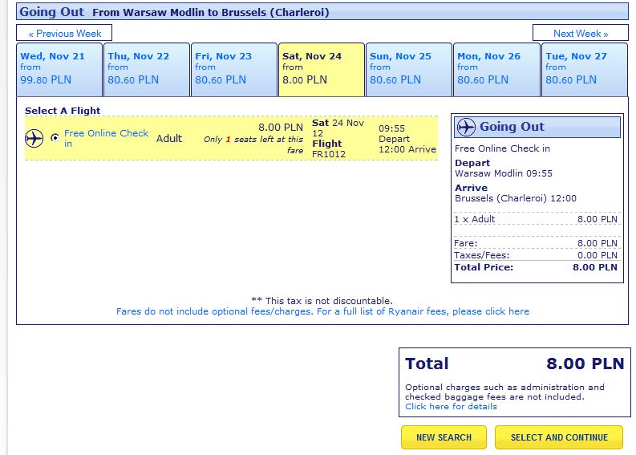Select the Free Online Check in radio button

tap(55, 138)
